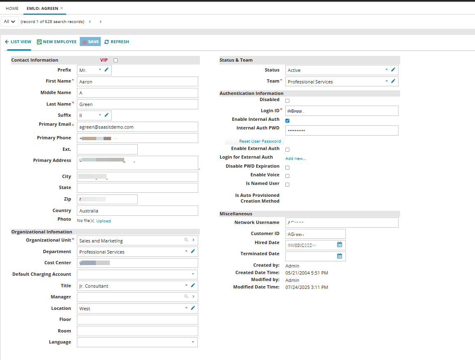Switch to the HOME tab

coord(12,8)
